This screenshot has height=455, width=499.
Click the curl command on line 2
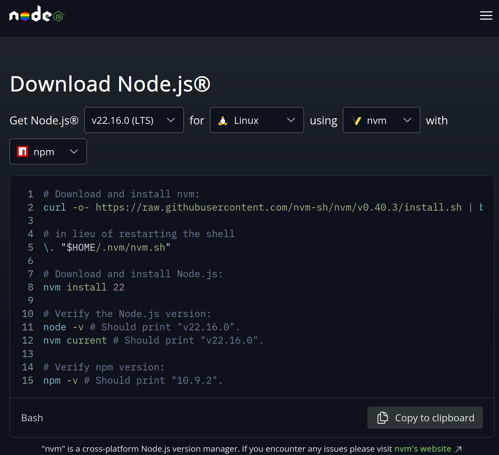(x=263, y=207)
